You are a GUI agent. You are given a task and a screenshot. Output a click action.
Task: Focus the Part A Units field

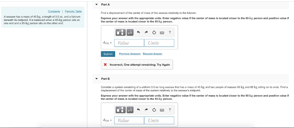(159, 43)
